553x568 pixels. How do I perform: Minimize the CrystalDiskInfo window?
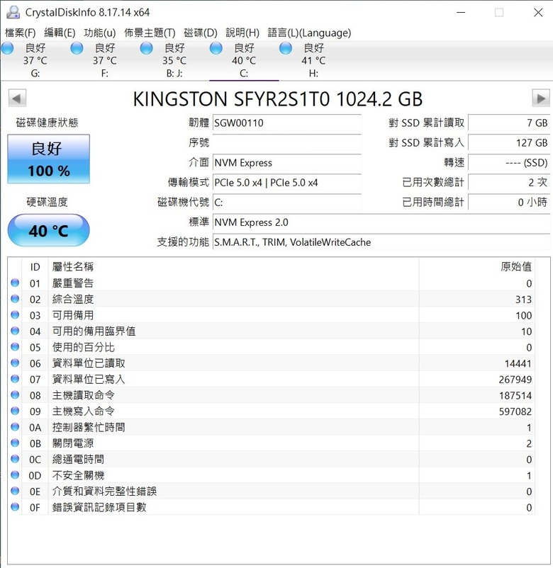coord(461,12)
